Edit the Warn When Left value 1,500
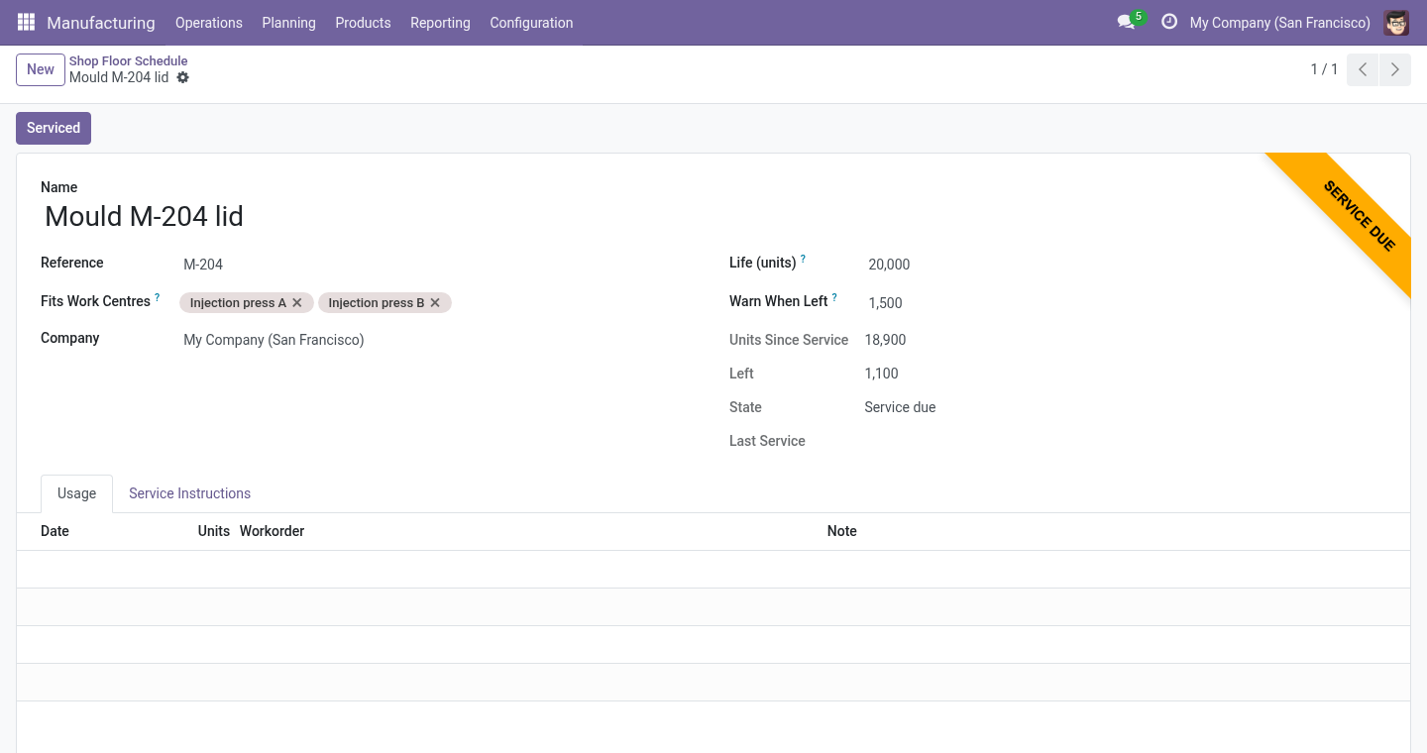 [x=1124, y=303]
